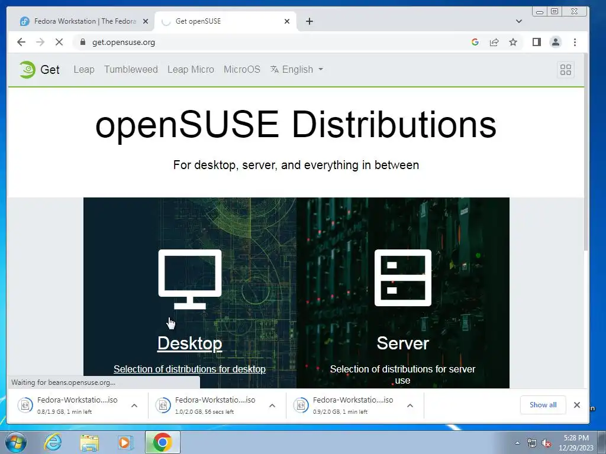Click the Desktop monitor icon

pos(190,279)
